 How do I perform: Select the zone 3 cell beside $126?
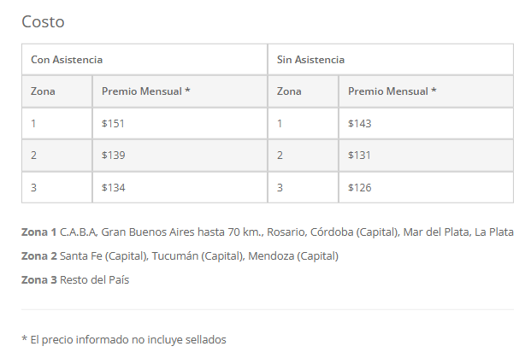tap(280, 187)
